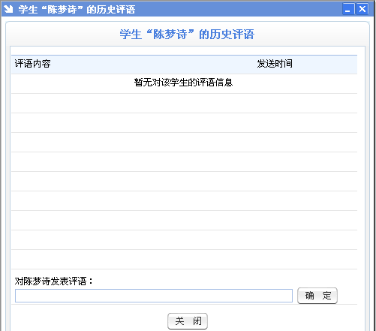Select the 发送时间 column header
The height and width of the screenshot is (331, 376).
[x=275, y=64]
